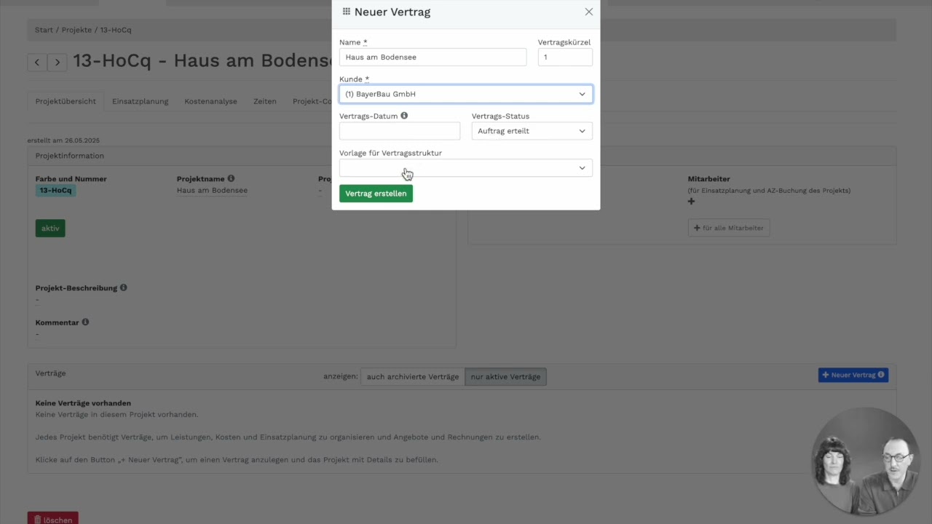Close the Neuer Vertrag dialog
This screenshot has height=524, width=932.
[589, 12]
